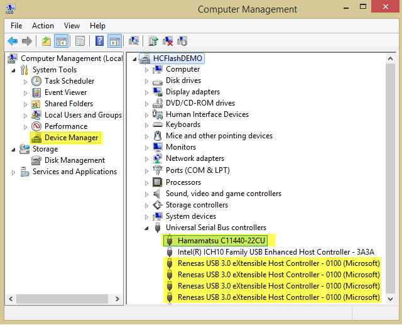402x325 pixels.
Task: Toggle the Show/Hide Console Tree button
Action: coord(61,41)
